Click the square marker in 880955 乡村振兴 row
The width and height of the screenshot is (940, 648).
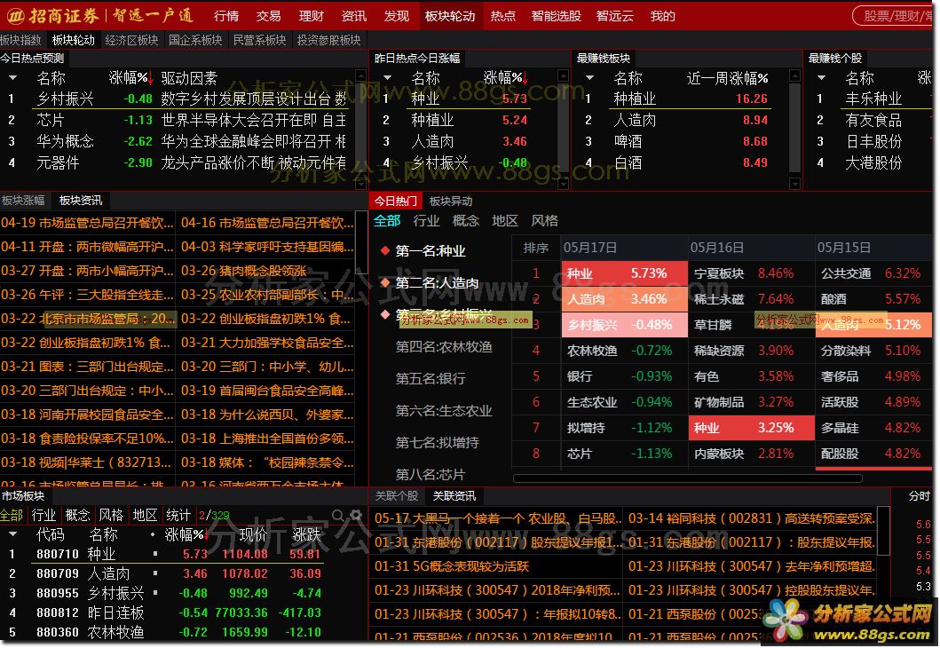pyautogui.click(x=155, y=593)
